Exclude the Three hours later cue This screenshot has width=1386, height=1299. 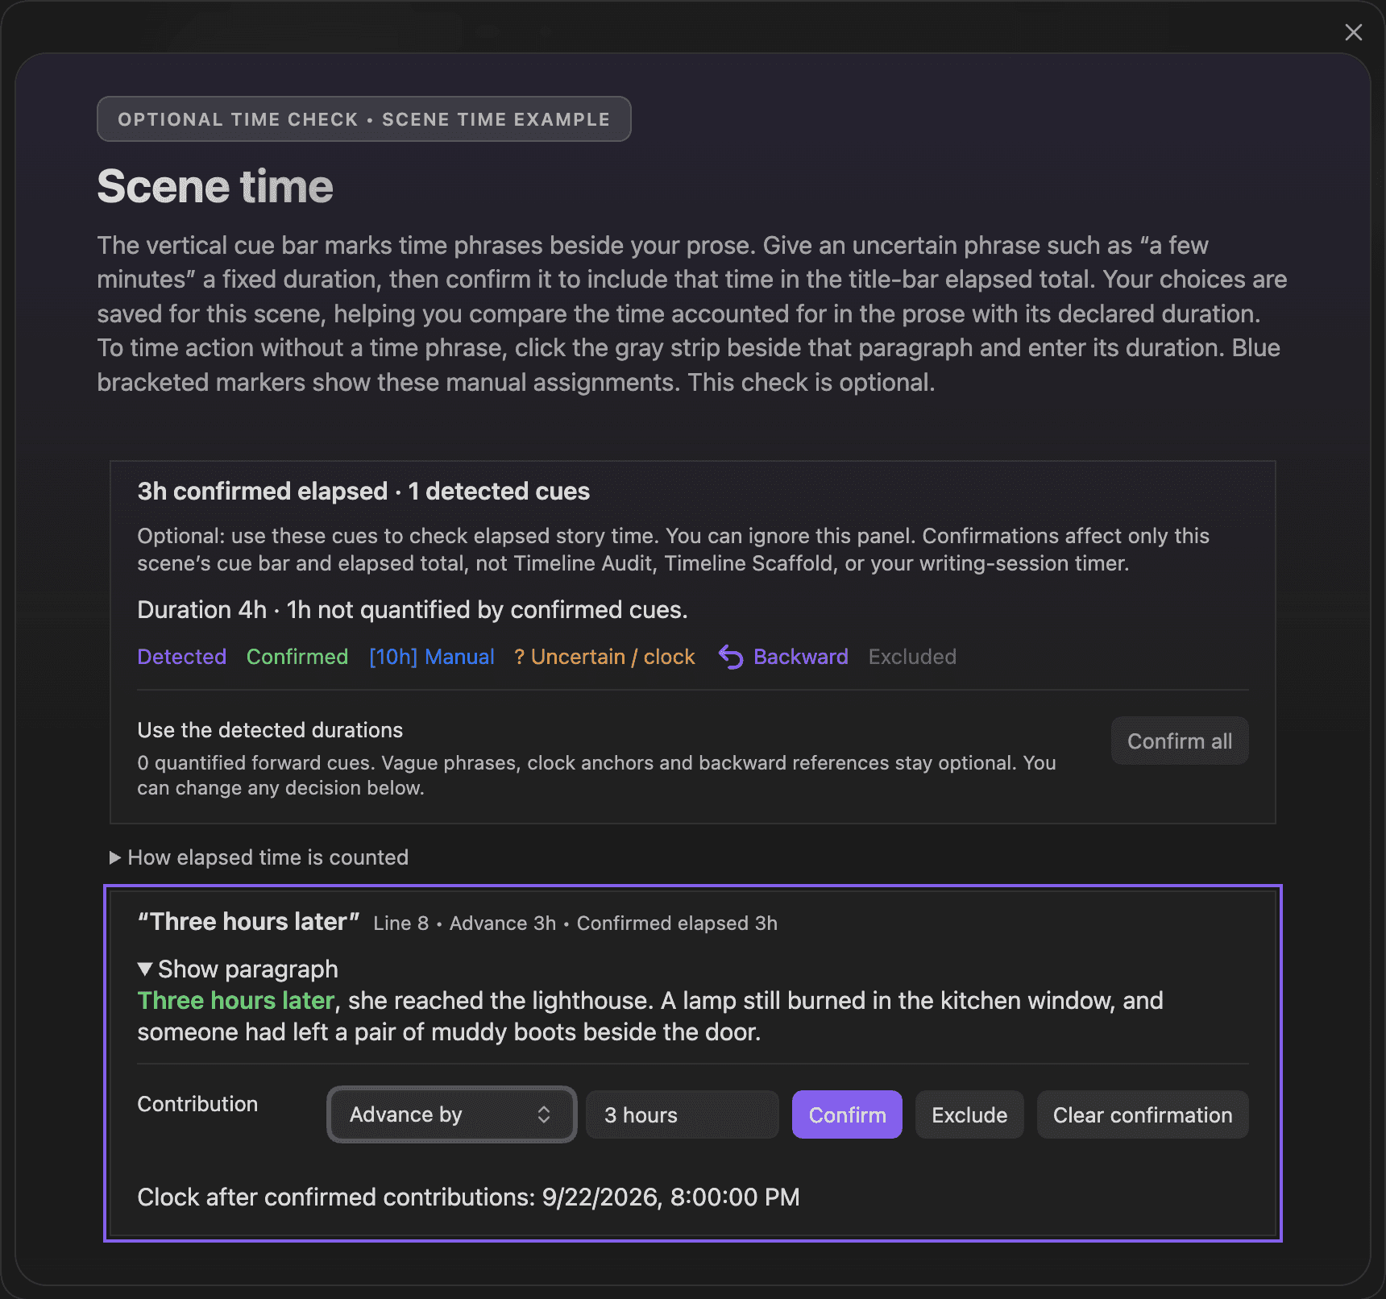coord(969,1114)
